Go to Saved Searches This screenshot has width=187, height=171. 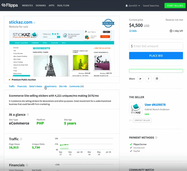pos(151,5)
